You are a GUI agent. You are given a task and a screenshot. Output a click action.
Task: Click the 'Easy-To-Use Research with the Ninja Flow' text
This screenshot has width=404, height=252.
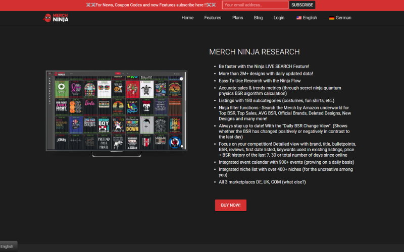[x=260, y=81]
